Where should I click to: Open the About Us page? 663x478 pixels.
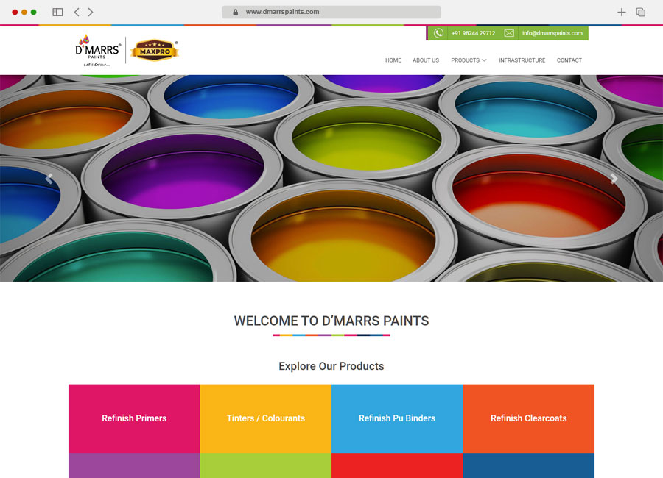tap(426, 60)
